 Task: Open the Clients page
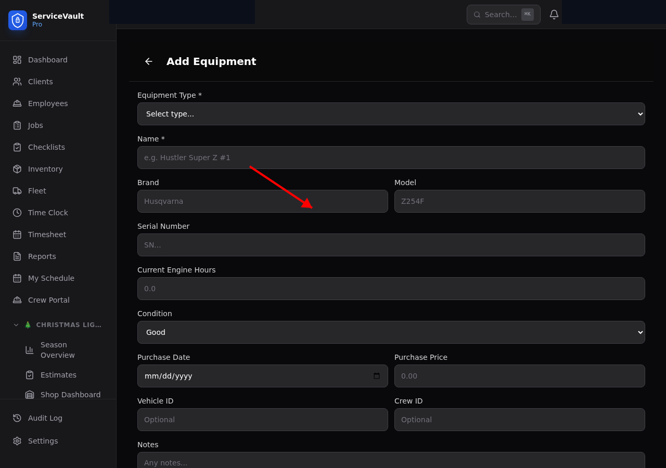[40, 82]
